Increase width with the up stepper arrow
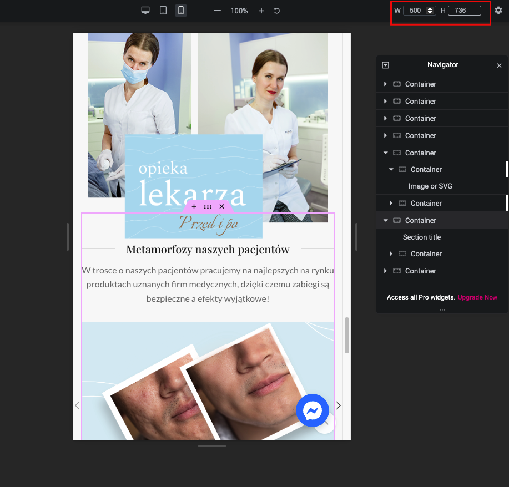 pos(430,8)
